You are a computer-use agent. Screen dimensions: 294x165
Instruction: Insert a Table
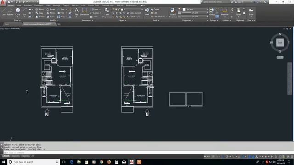tap(94, 16)
